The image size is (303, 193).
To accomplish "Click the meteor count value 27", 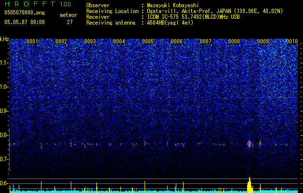I will 69,22.
